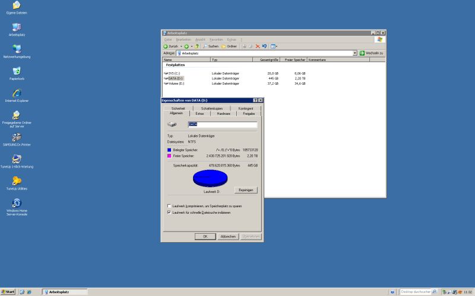
Task: Click the Abbrechen button
Action: click(x=228, y=236)
